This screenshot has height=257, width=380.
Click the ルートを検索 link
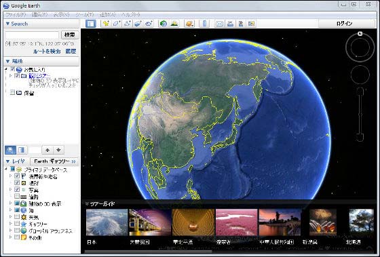pyautogui.click(x=47, y=52)
